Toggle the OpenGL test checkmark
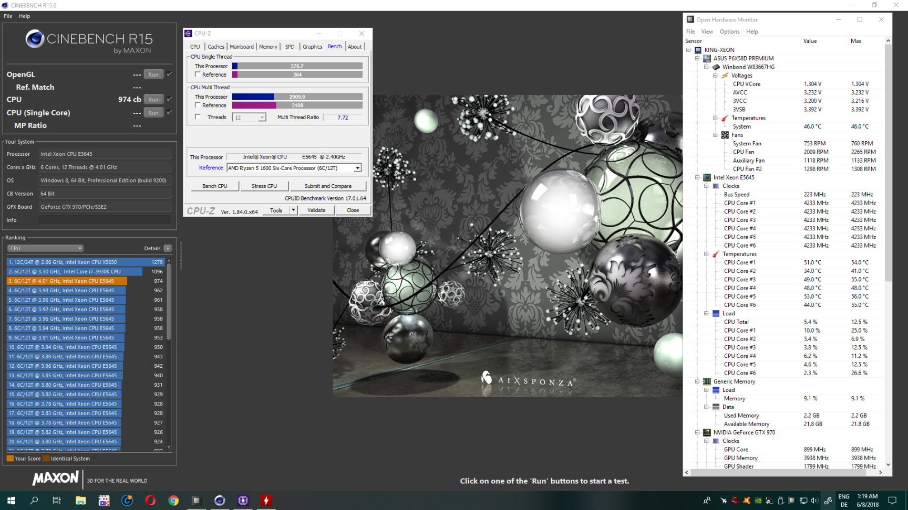Image resolution: width=908 pixels, height=510 pixels. [169, 74]
